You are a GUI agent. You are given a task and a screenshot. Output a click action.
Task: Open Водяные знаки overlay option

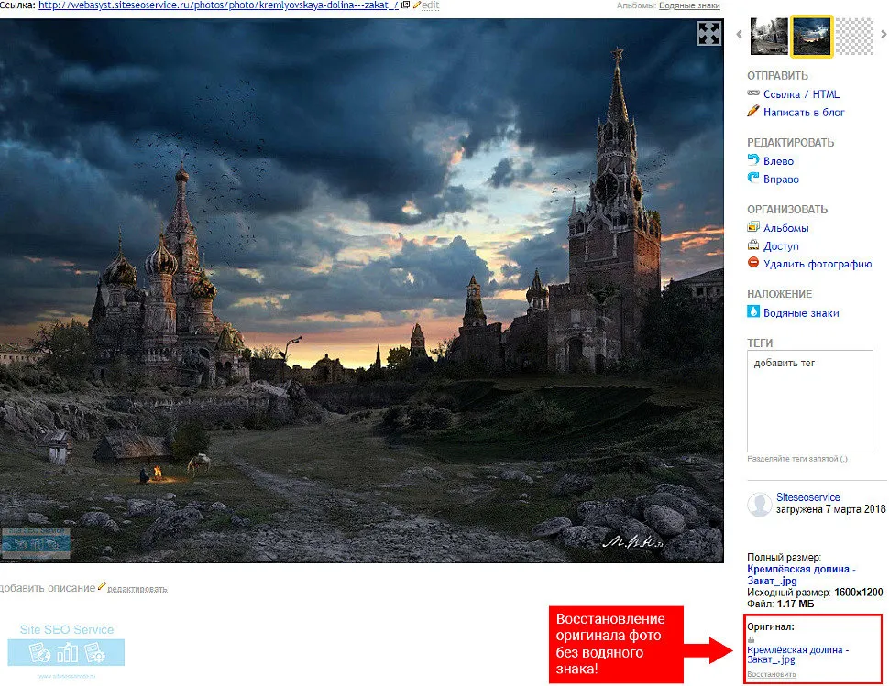(x=801, y=313)
